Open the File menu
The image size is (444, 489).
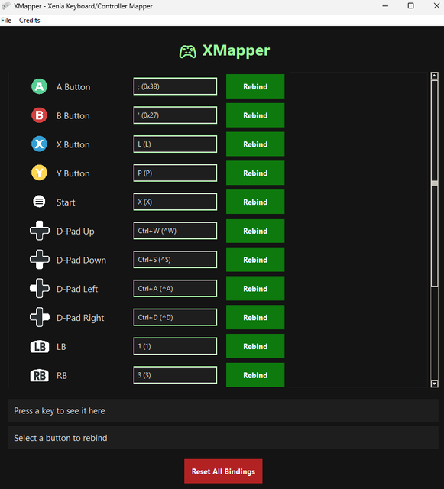click(x=6, y=21)
